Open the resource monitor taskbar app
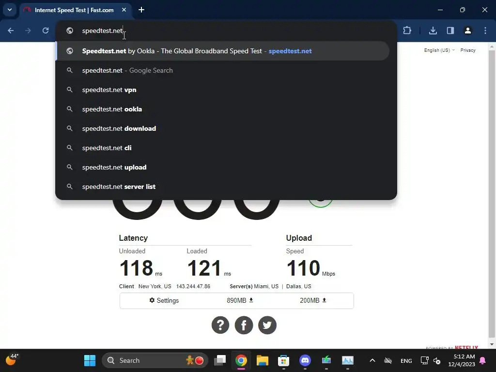 [348, 360]
